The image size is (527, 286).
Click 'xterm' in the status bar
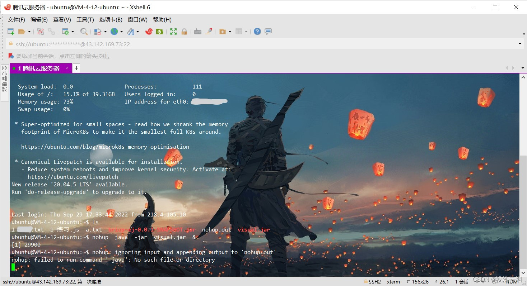pos(393,282)
